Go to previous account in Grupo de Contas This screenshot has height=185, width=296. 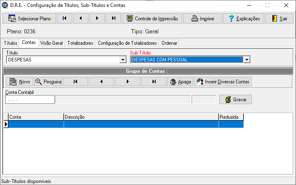pos(102,81)
